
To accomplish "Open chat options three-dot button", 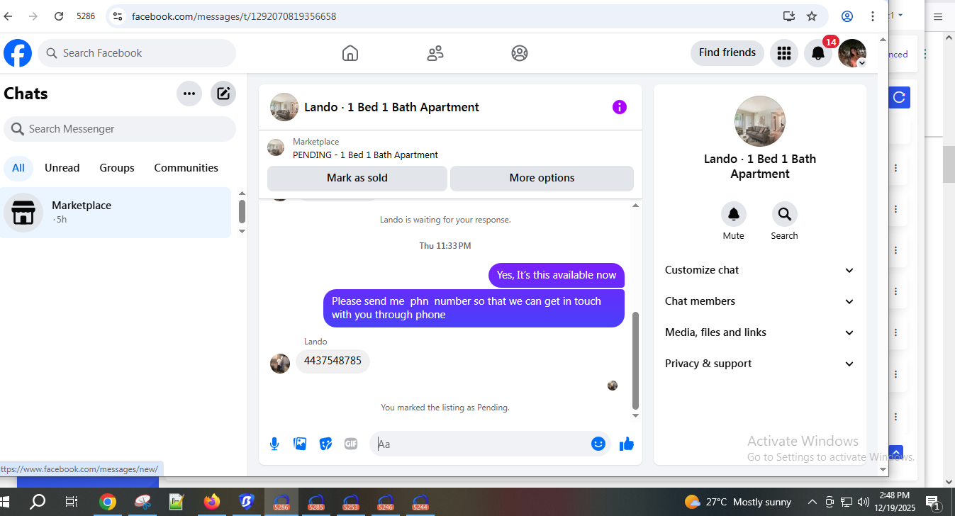I will [189, 94].
